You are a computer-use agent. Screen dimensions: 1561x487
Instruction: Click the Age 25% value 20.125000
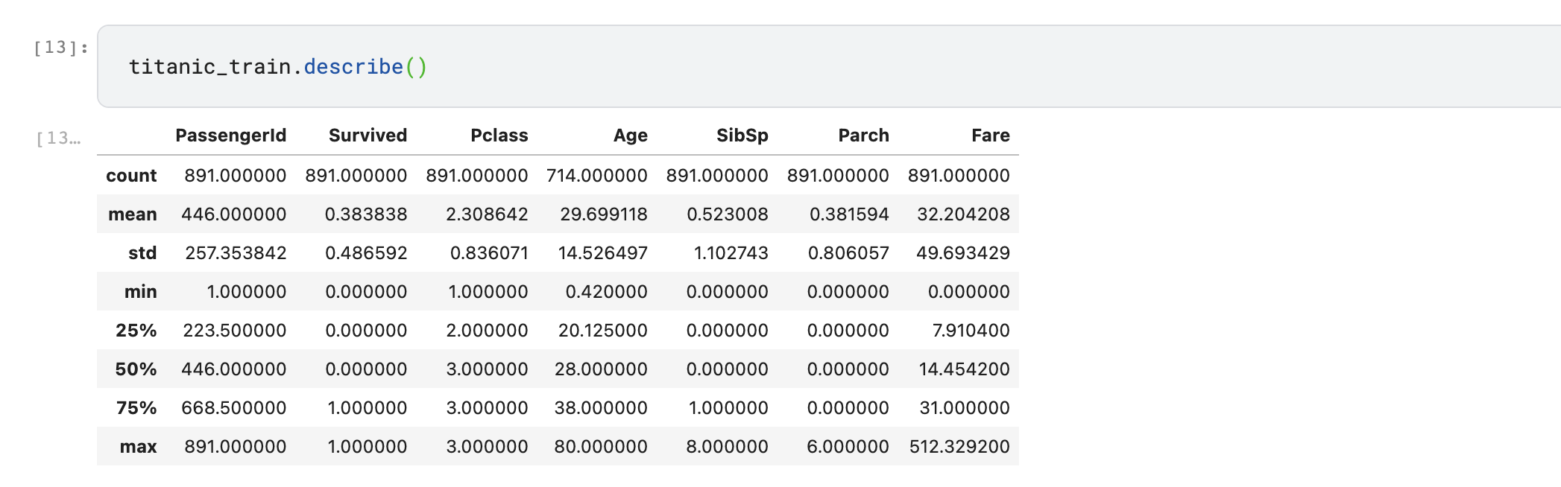pos(603,331)
